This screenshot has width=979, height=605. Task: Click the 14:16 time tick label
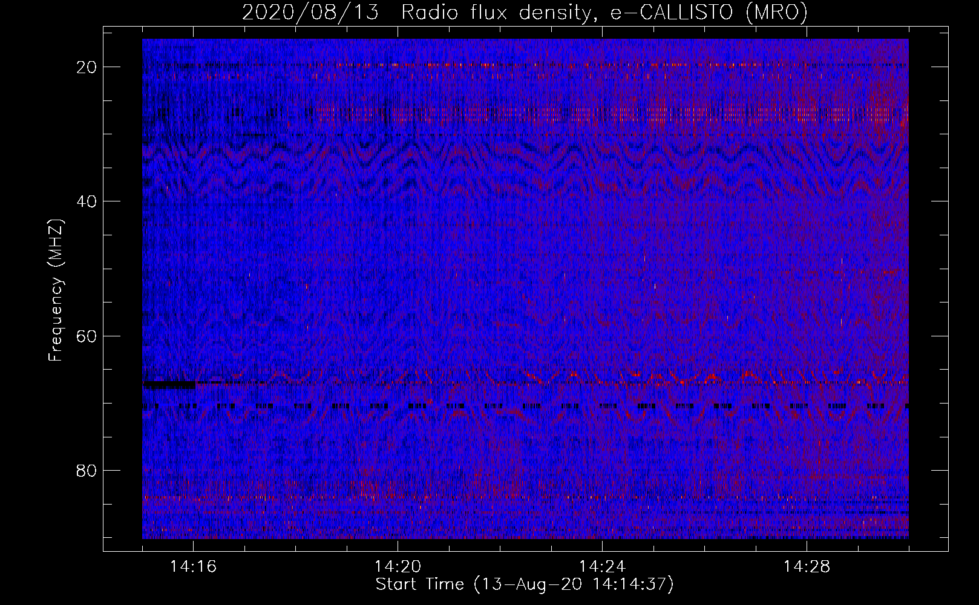pos(193,567)
